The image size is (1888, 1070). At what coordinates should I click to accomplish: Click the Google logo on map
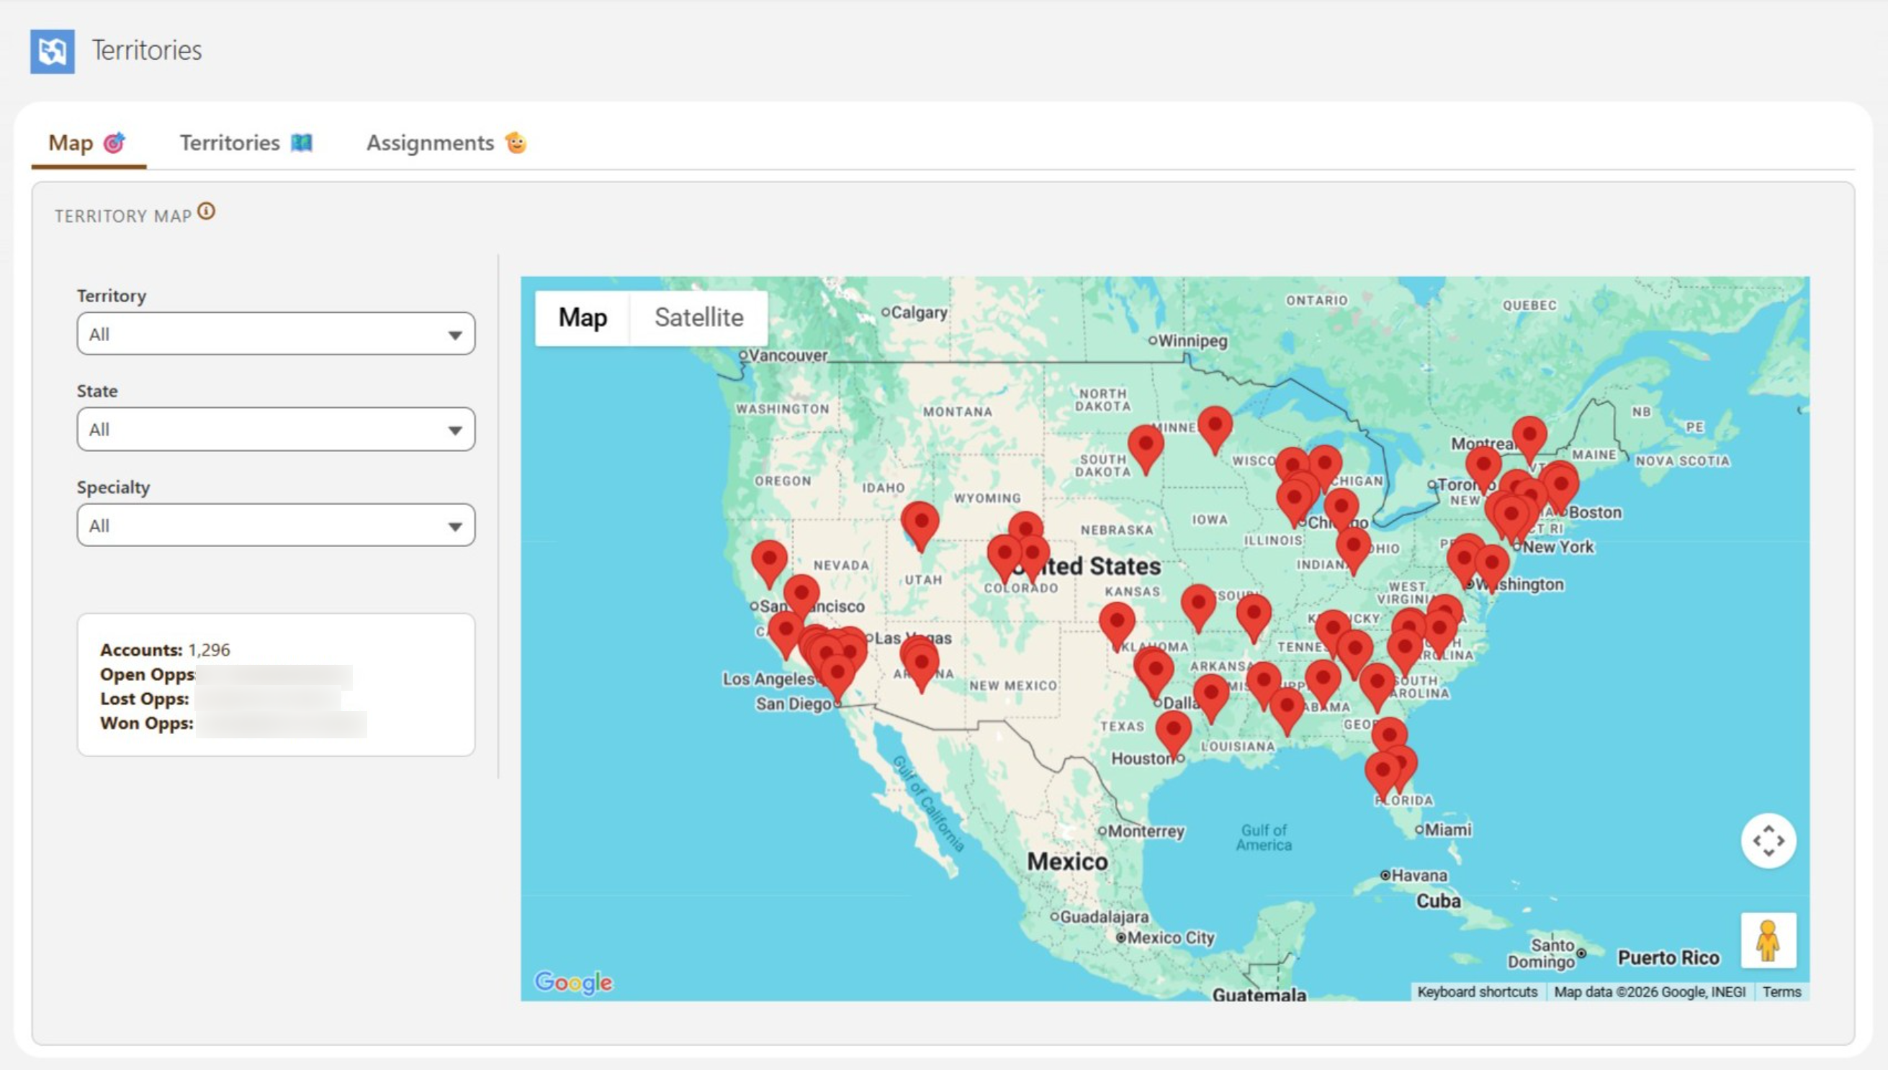click(x=573, y=981)
